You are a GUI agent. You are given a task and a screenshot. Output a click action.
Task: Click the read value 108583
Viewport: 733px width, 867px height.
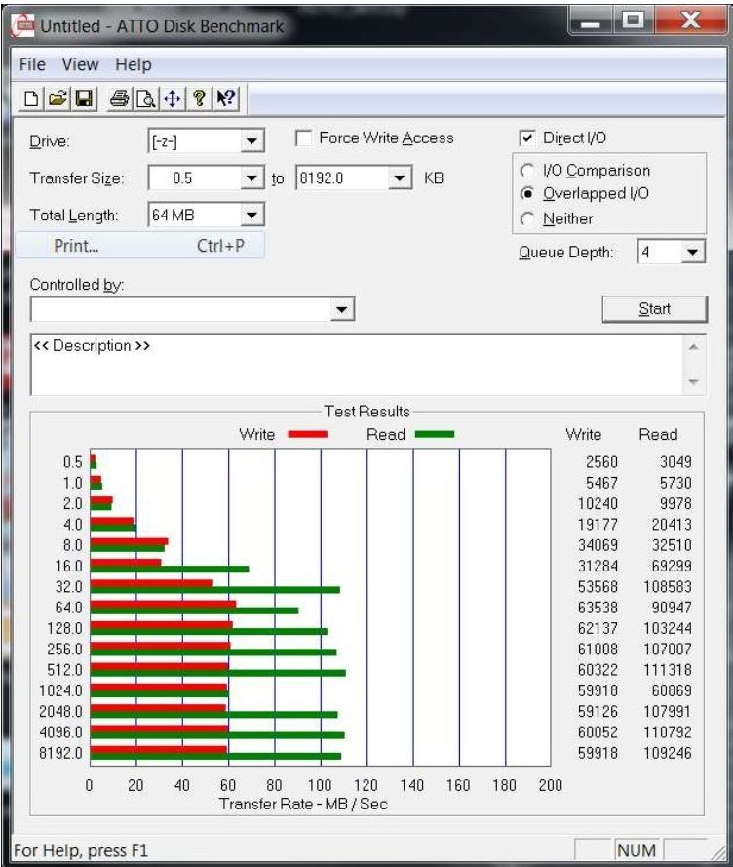pyautogui.click(x=668, y=587)
